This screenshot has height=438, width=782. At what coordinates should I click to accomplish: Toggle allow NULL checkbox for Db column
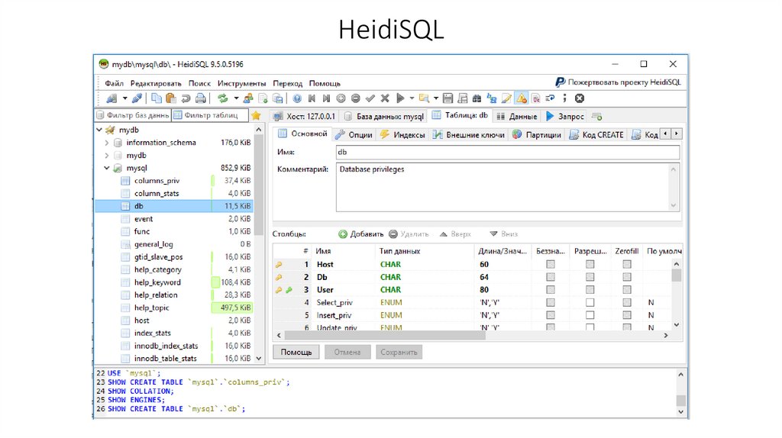590,277
